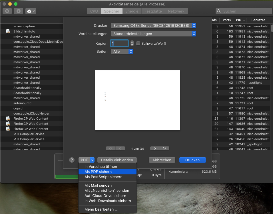The image size is (273, 214).
Task: Switch to the CPU tab
Action: point(94,11)
